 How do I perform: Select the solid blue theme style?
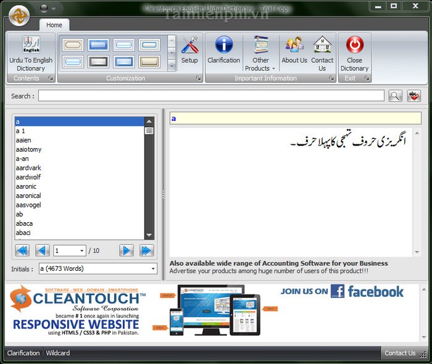click(98, 44)
